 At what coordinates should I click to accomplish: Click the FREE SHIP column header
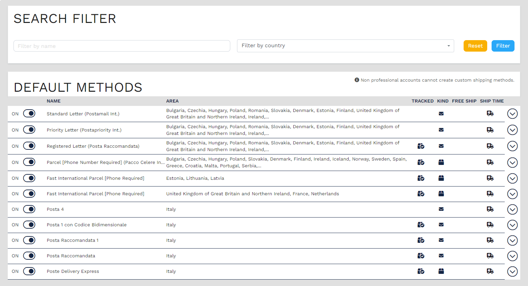coord(464,101)
